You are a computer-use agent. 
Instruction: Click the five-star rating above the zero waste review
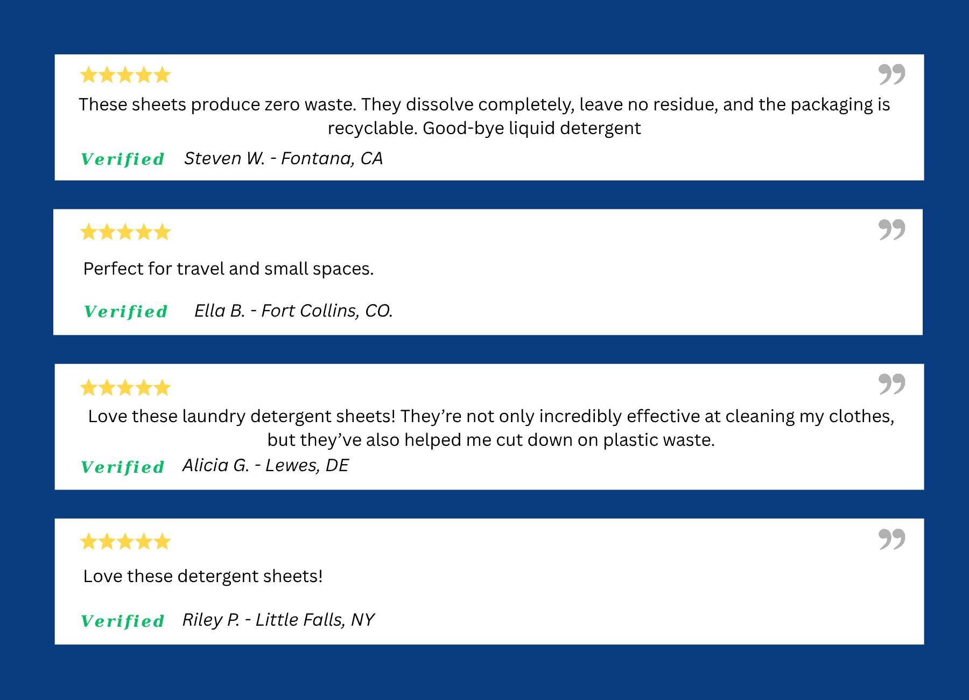[125, 75]
